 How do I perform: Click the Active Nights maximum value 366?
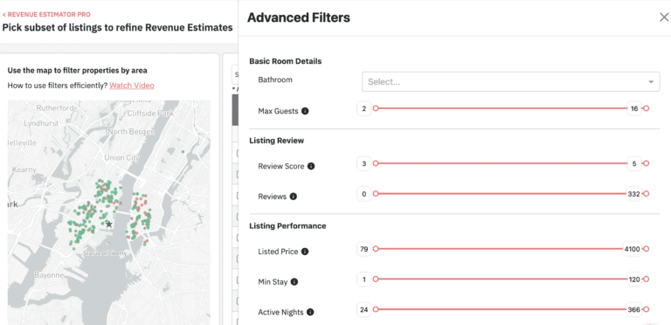tap(633, 309)
